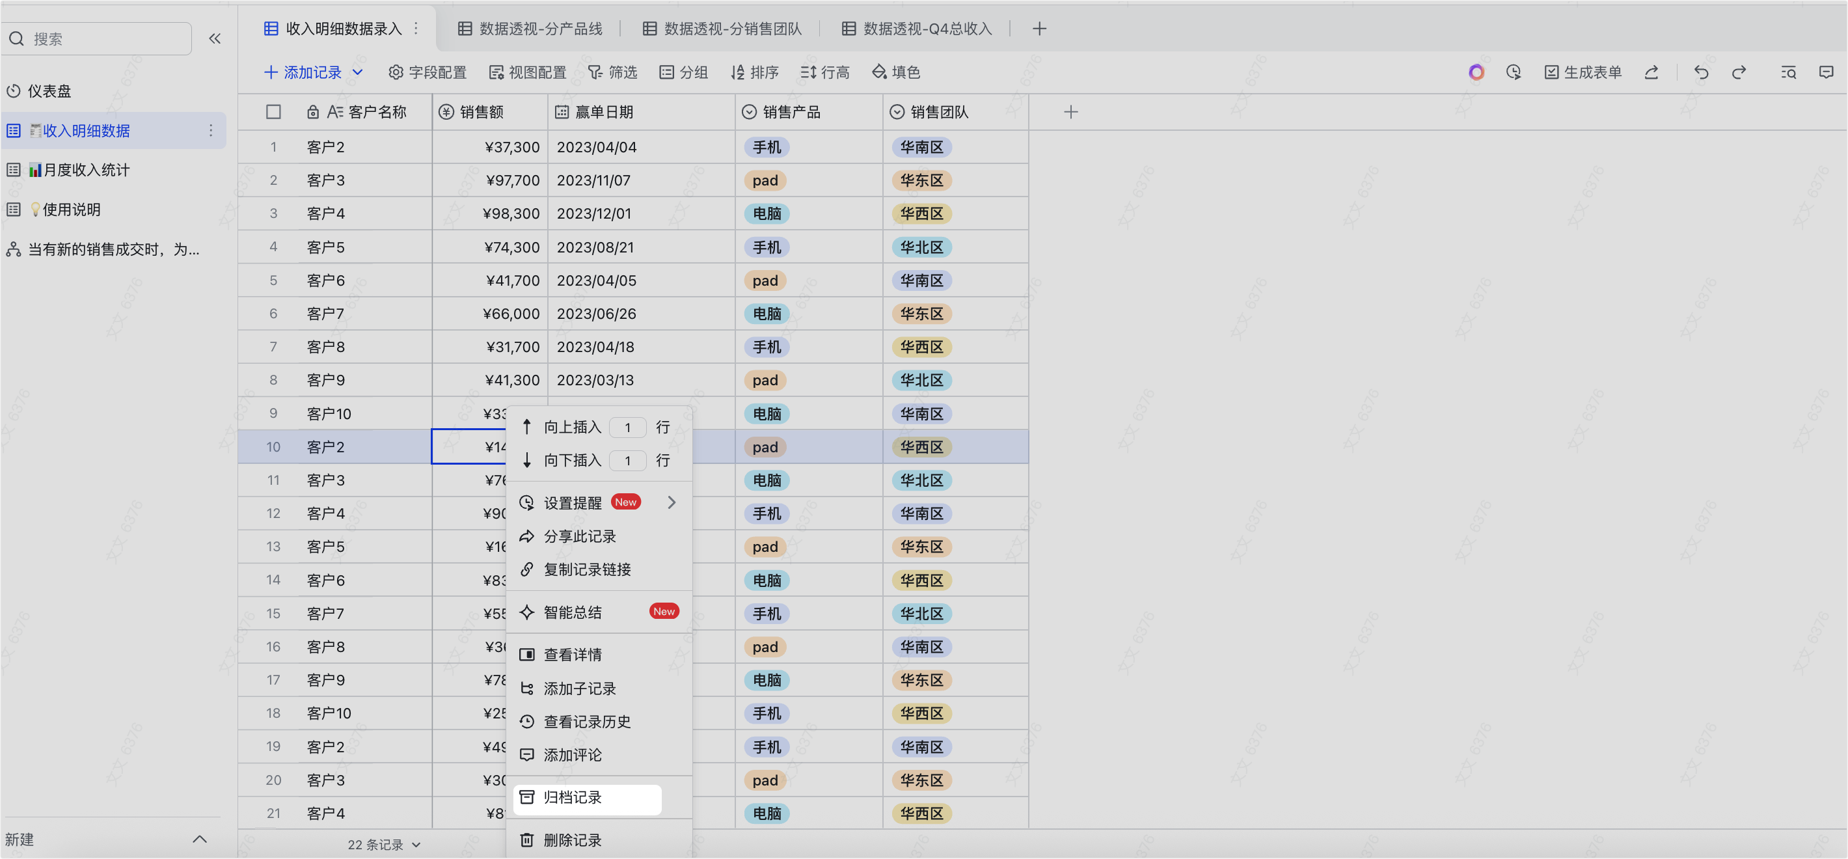Image resolution: width=1848 pixels, height=859 pixels.
Task: Click sales amount ¥66,000 cell
Action: click(x=490, y=314)
